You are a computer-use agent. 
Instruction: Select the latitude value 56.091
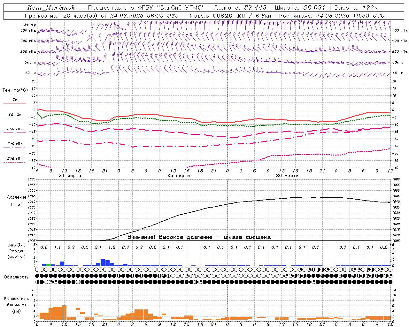pyautogui.click(x=314, y=8)
